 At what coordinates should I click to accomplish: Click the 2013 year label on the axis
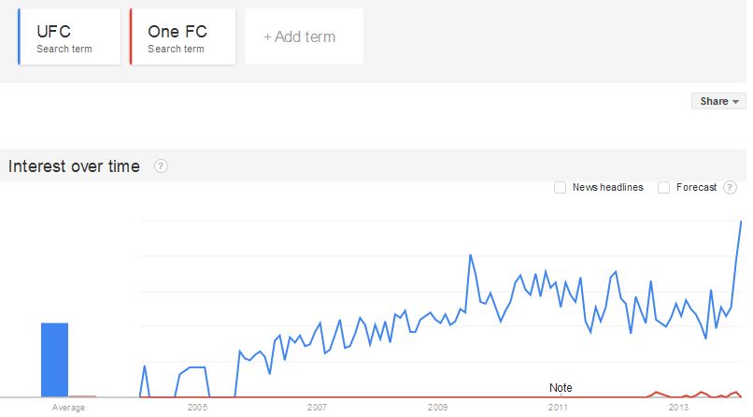679,409
